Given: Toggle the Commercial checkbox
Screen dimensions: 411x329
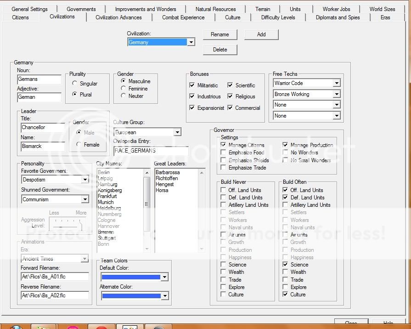Looking at the screenshot, I should (230, 108).
